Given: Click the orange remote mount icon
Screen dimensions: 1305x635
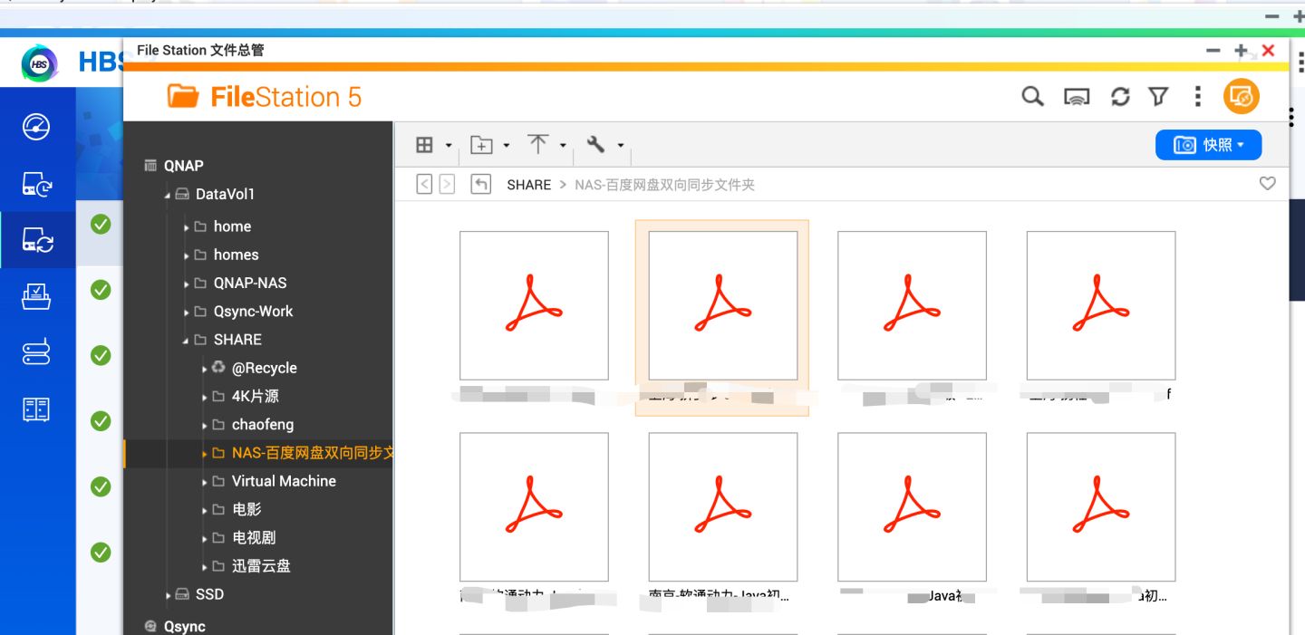Looking at the screenshot, I should [1241, 96].
